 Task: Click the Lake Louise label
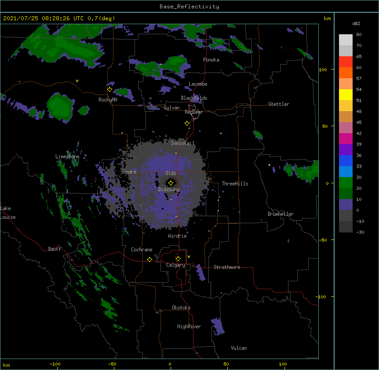click(x=8, y=213)
